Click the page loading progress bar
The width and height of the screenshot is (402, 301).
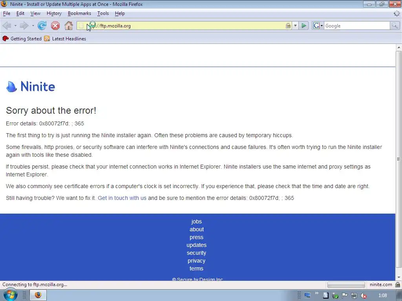[346, 285]
